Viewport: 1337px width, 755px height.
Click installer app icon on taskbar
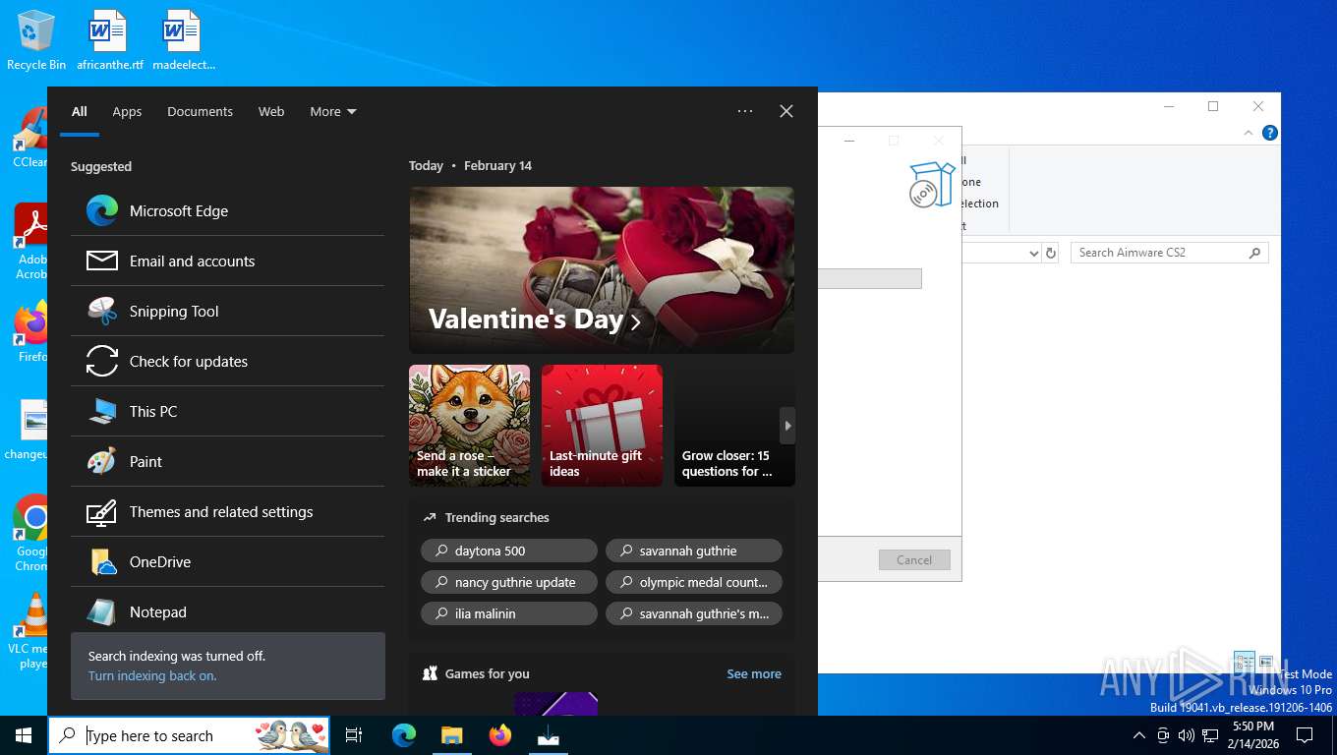pos(549,735)
